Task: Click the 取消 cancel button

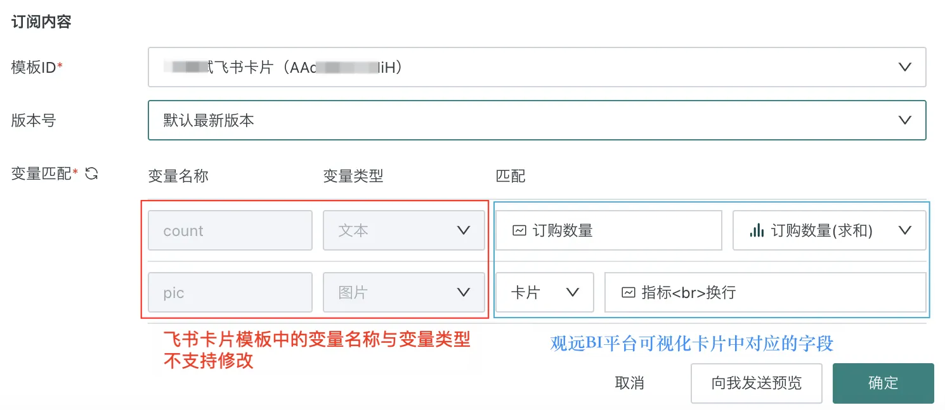Action: (x=629, y=383)
